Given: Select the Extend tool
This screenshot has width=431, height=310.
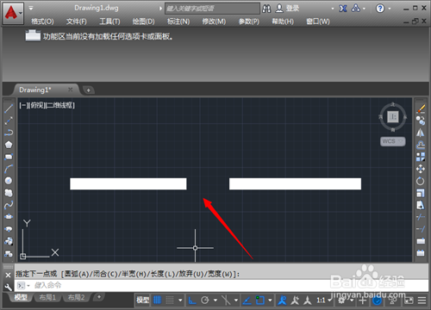Looking at the screenshot, I should 421,229.
